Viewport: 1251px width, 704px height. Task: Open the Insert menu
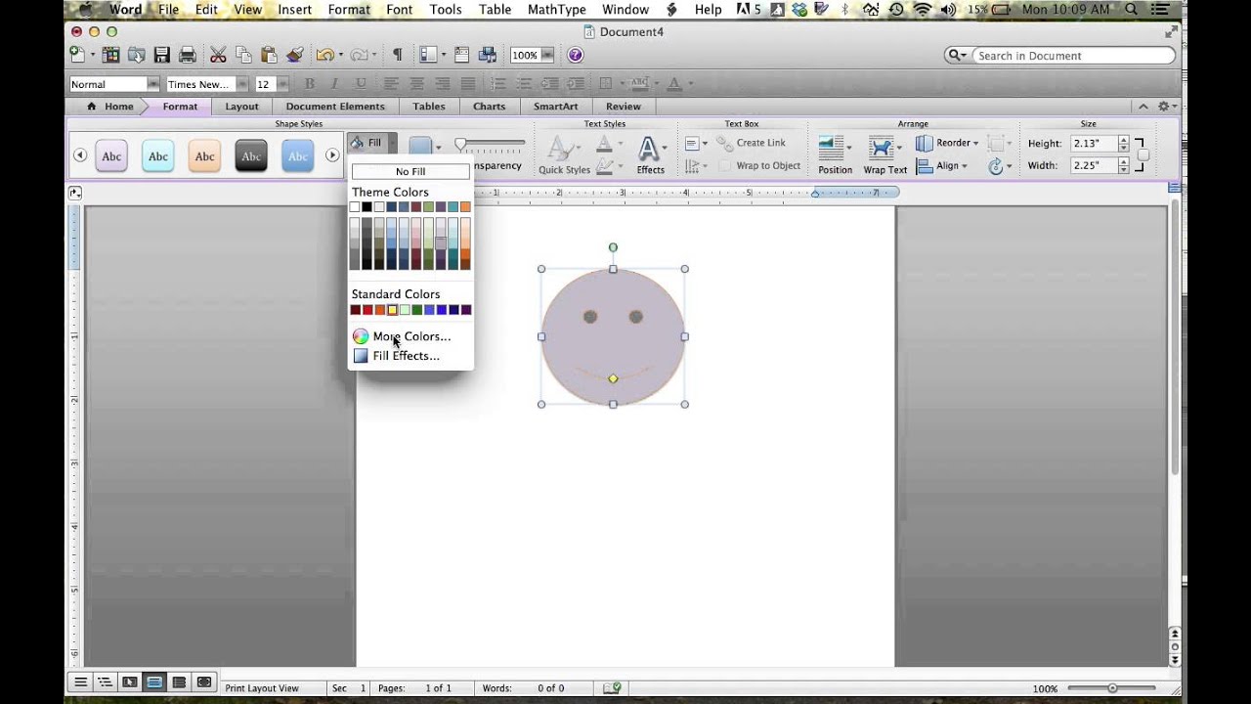click(x=294, y=10)
